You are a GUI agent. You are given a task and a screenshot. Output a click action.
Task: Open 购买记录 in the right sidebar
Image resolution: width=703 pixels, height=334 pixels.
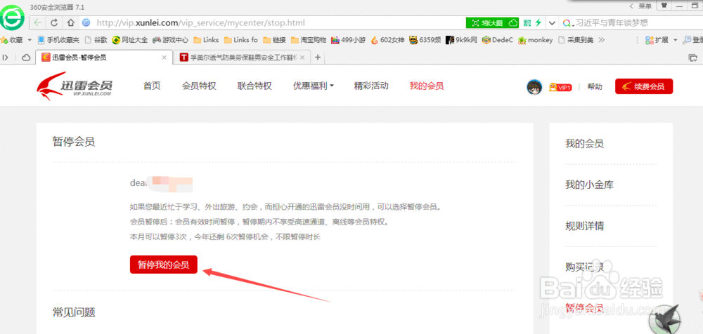584,267
